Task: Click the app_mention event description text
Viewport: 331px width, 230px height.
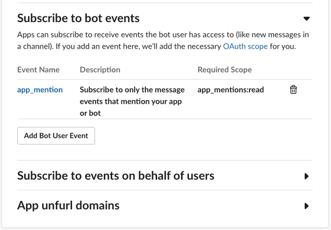Action: 132,101
